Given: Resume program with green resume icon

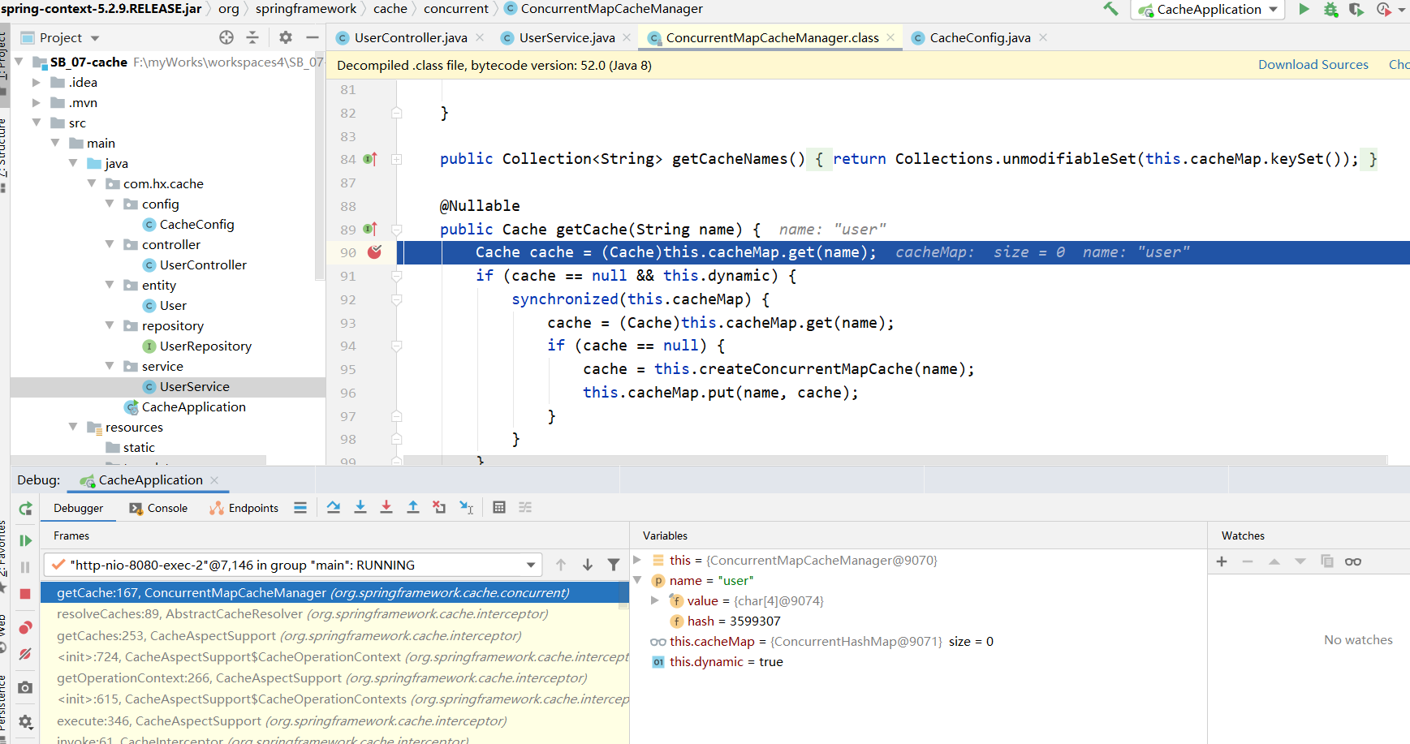Looking at the screenshot, I should 25,540.
